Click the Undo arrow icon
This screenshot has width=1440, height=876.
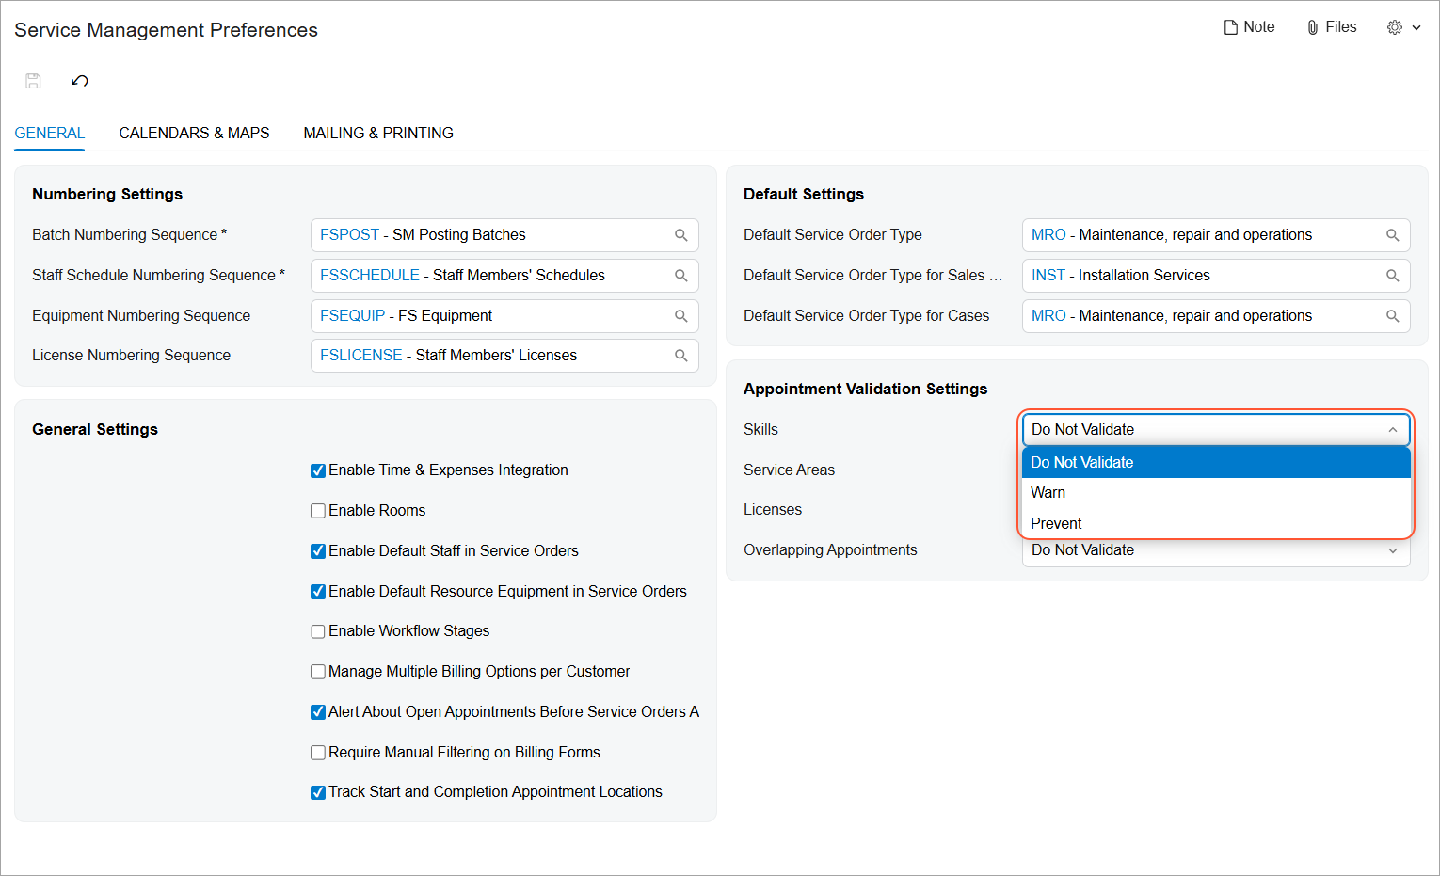80,81
